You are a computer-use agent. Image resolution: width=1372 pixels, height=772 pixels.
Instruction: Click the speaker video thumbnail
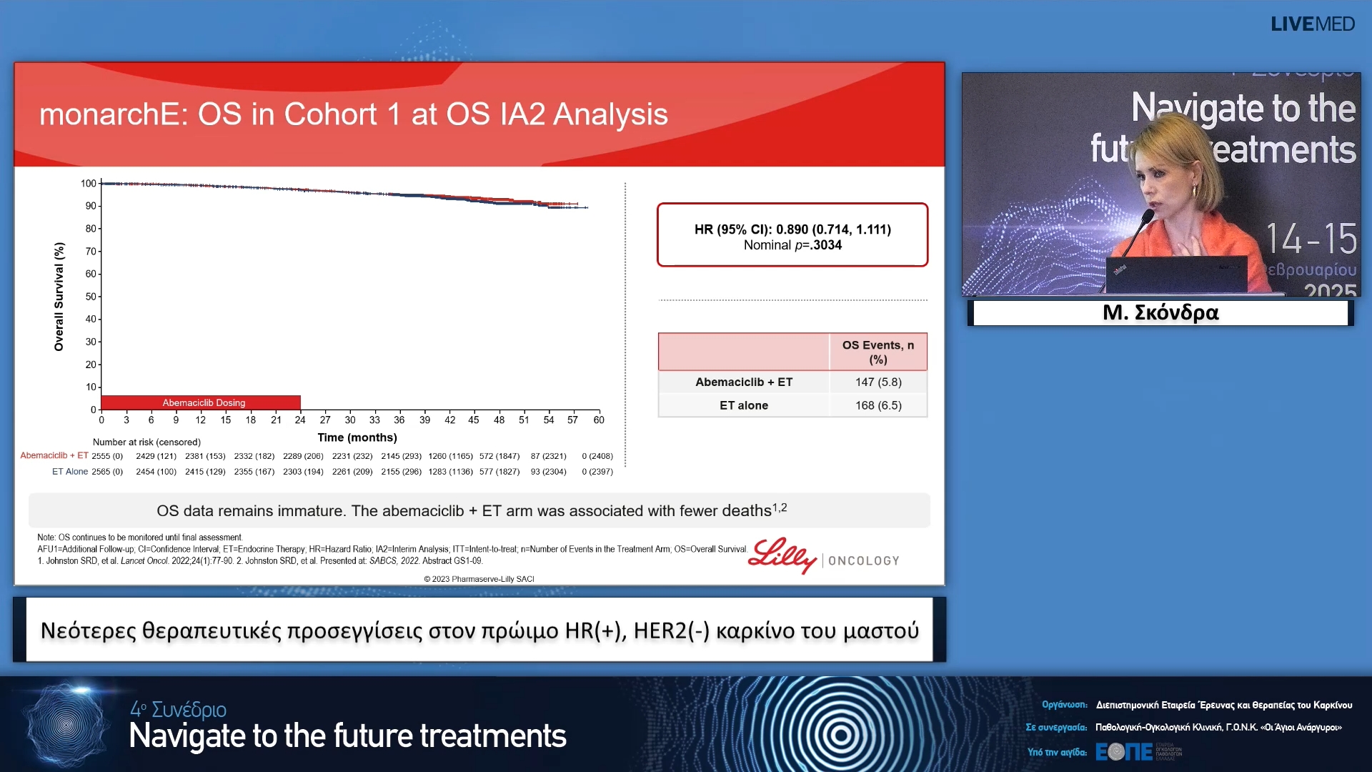click(1160, 184)
